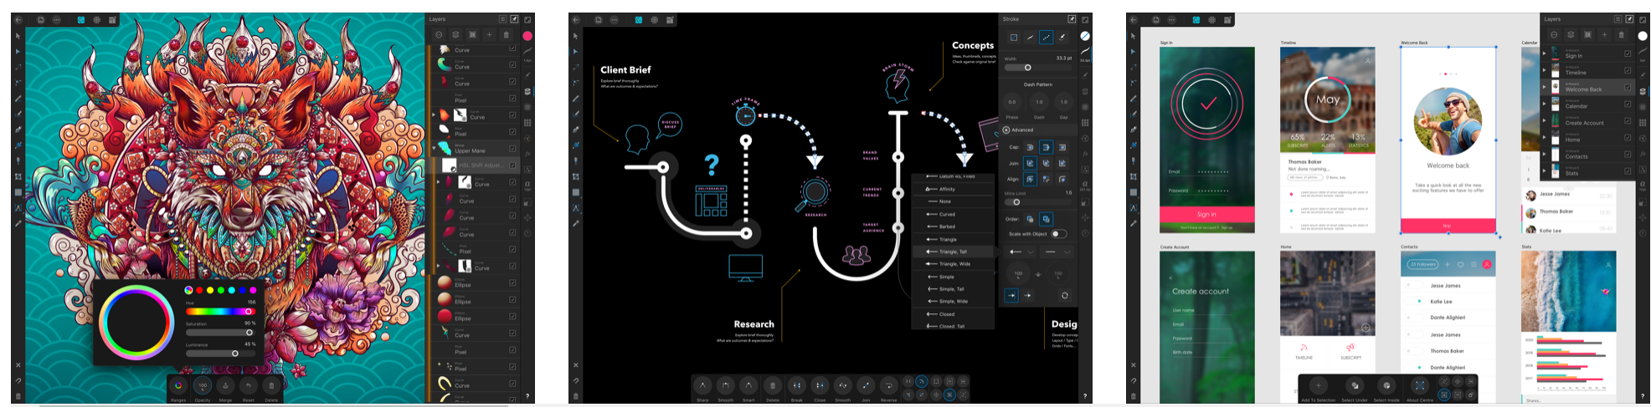Click add layer plus icon in left screenshot

click(489, 35)
